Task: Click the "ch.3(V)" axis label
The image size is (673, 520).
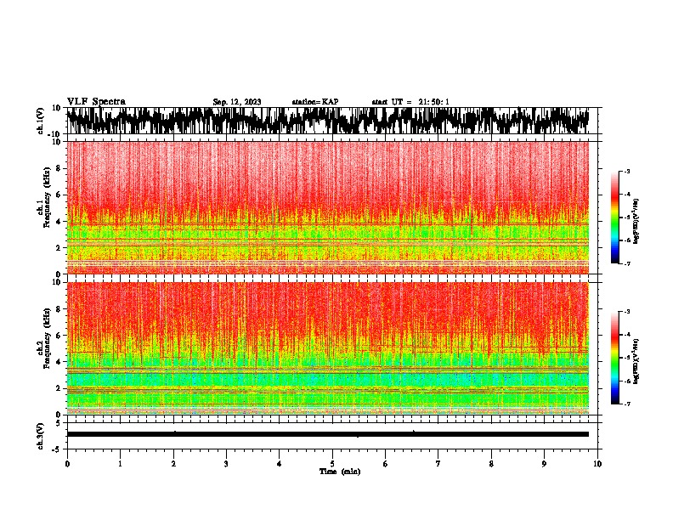Action: tap(41, 436)
